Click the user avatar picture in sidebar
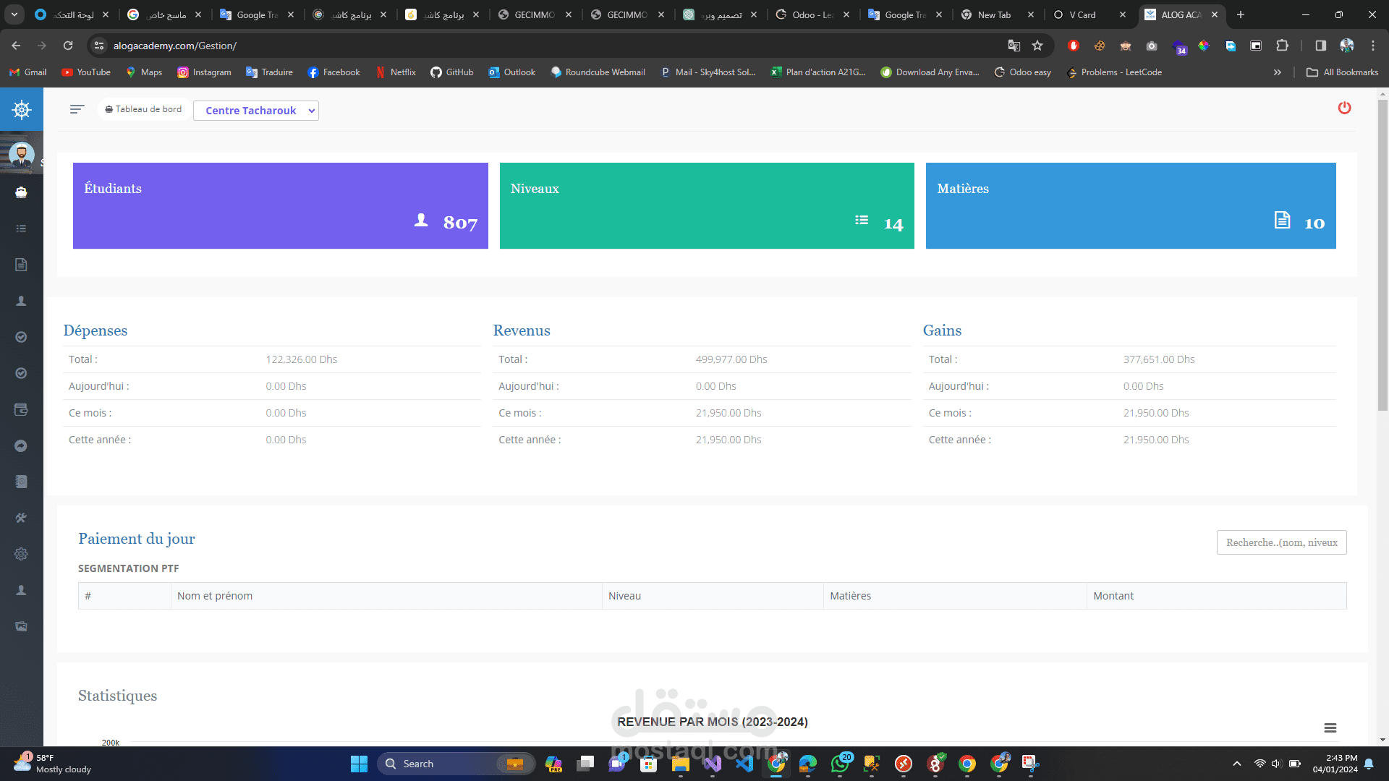1389x781 pixels. point(22,154)
